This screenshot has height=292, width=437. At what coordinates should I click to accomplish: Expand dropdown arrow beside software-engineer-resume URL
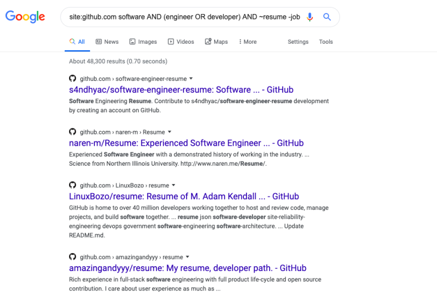pos(191,79)
